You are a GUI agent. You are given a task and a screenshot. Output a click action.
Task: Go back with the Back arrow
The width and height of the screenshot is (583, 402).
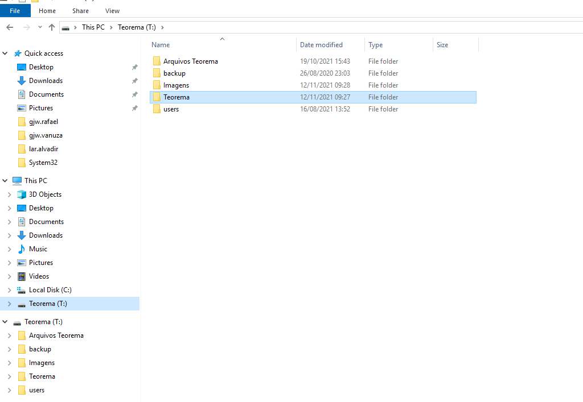pyautogui.click(x=10, y=27)
